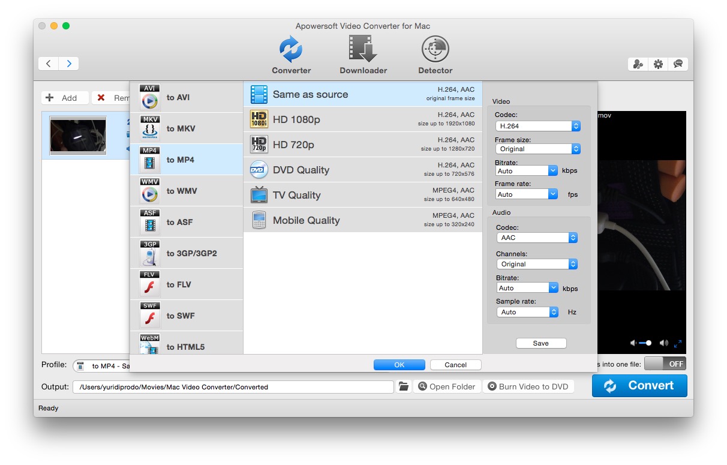The width and height of the screenshot is (727, 465).
Task: Open feedback via speech bubble icon
Action: [678, 64]
